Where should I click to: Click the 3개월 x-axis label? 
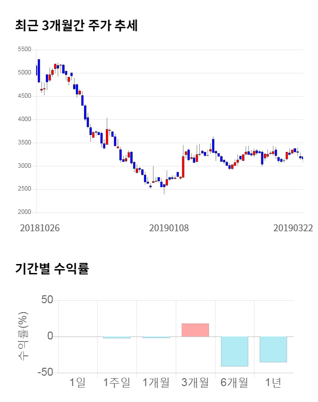pyautogui.click(x=195, y=383)
